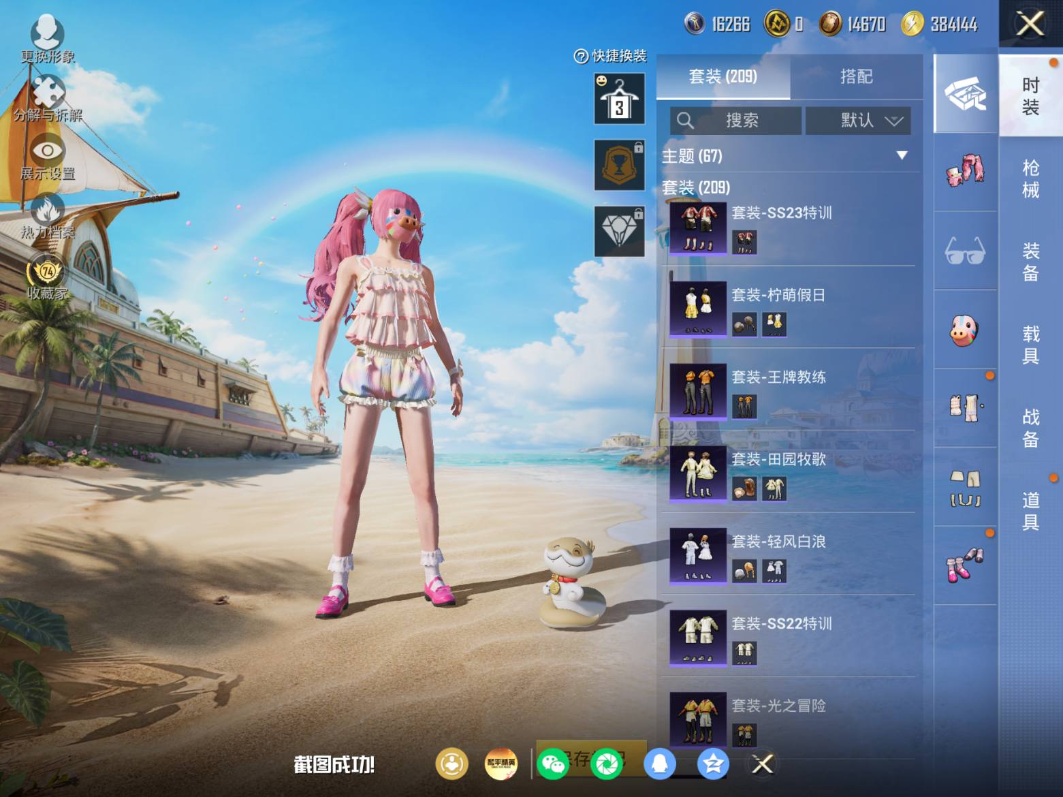Open the 默认 sort dropdown
Viewport: 1063px width, 797px height.
[858, 121]
